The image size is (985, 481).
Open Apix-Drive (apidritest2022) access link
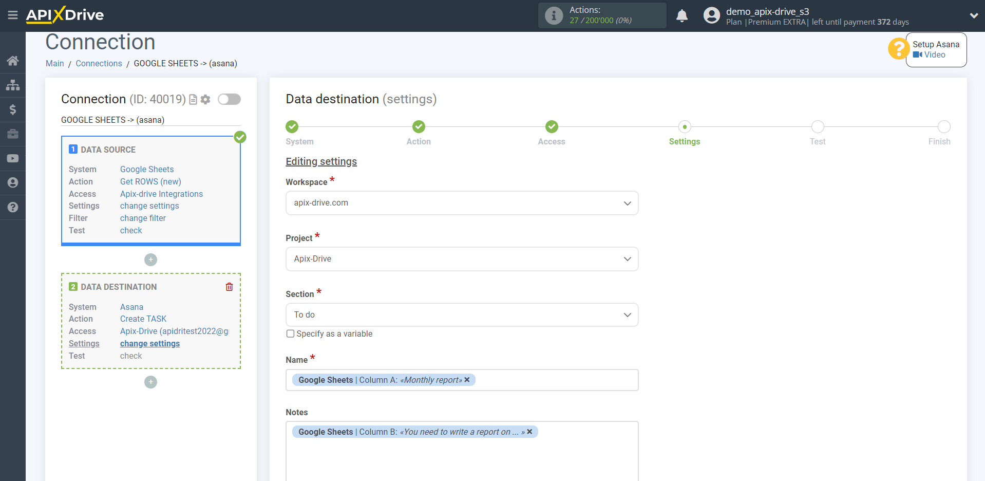pyautogui.click(x=175, y=331)
